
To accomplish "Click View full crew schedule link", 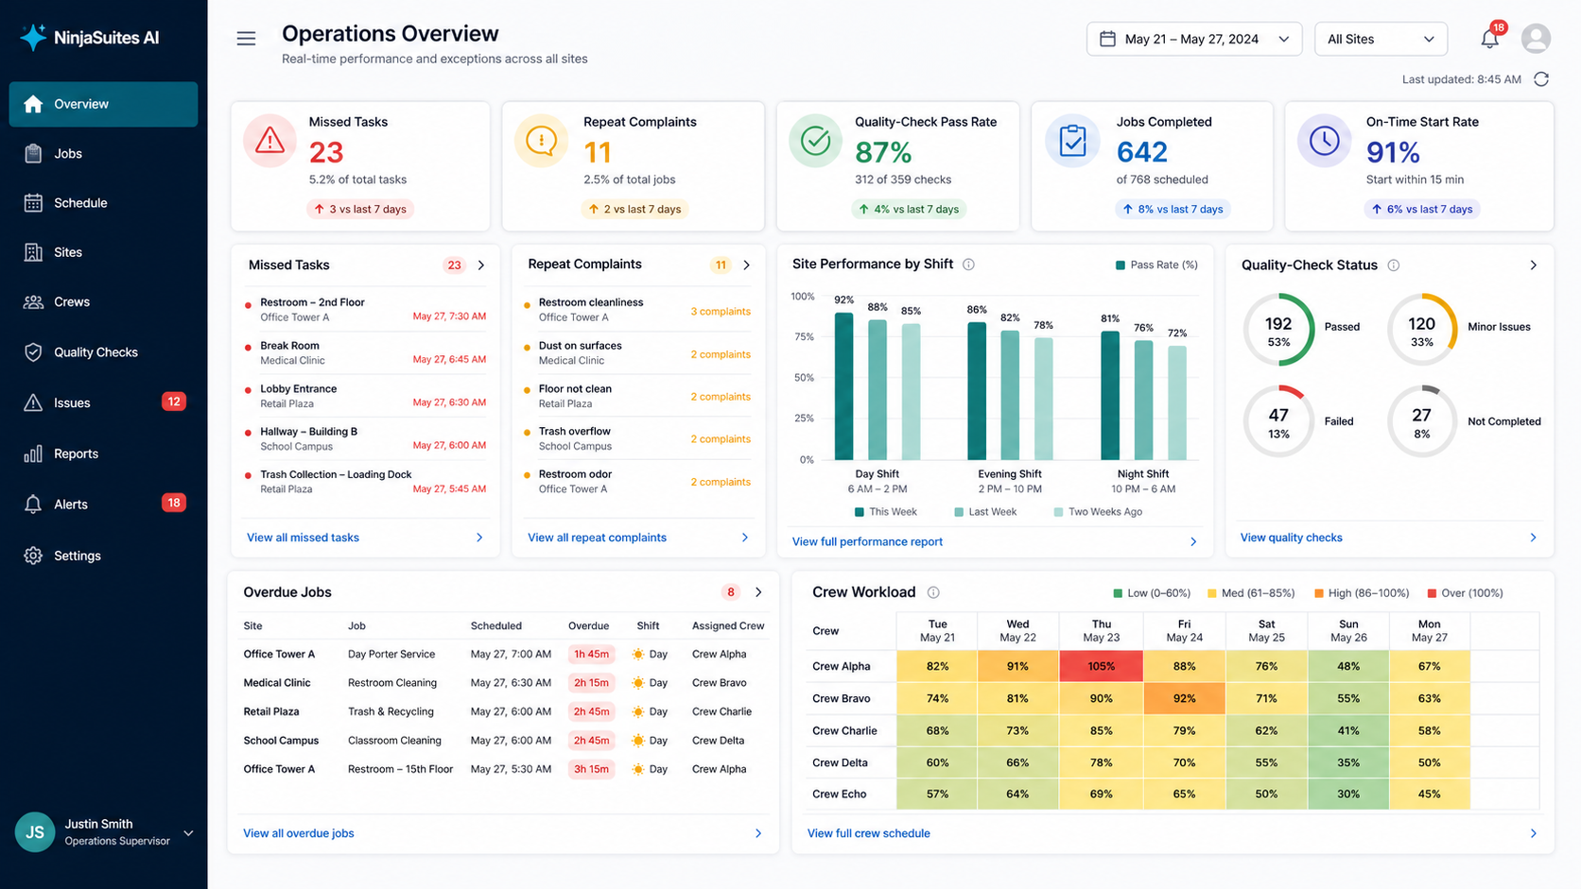I will [868, 833].
